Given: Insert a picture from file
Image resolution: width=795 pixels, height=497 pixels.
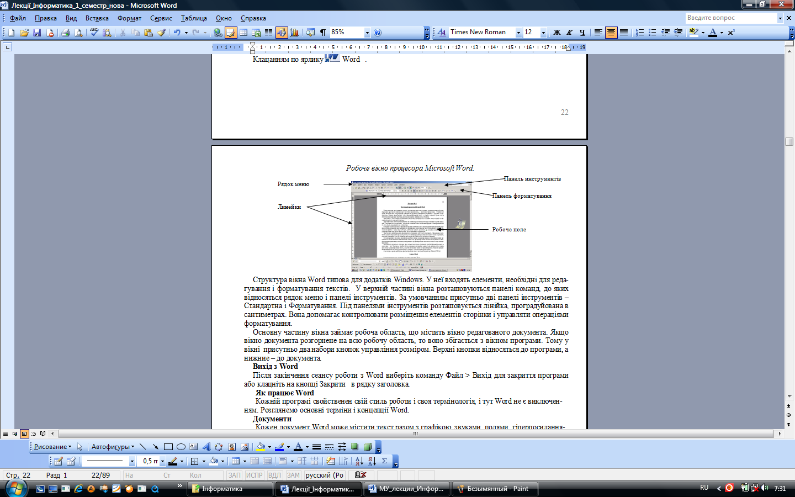Looking at the screenshot, I should (245, 447).
